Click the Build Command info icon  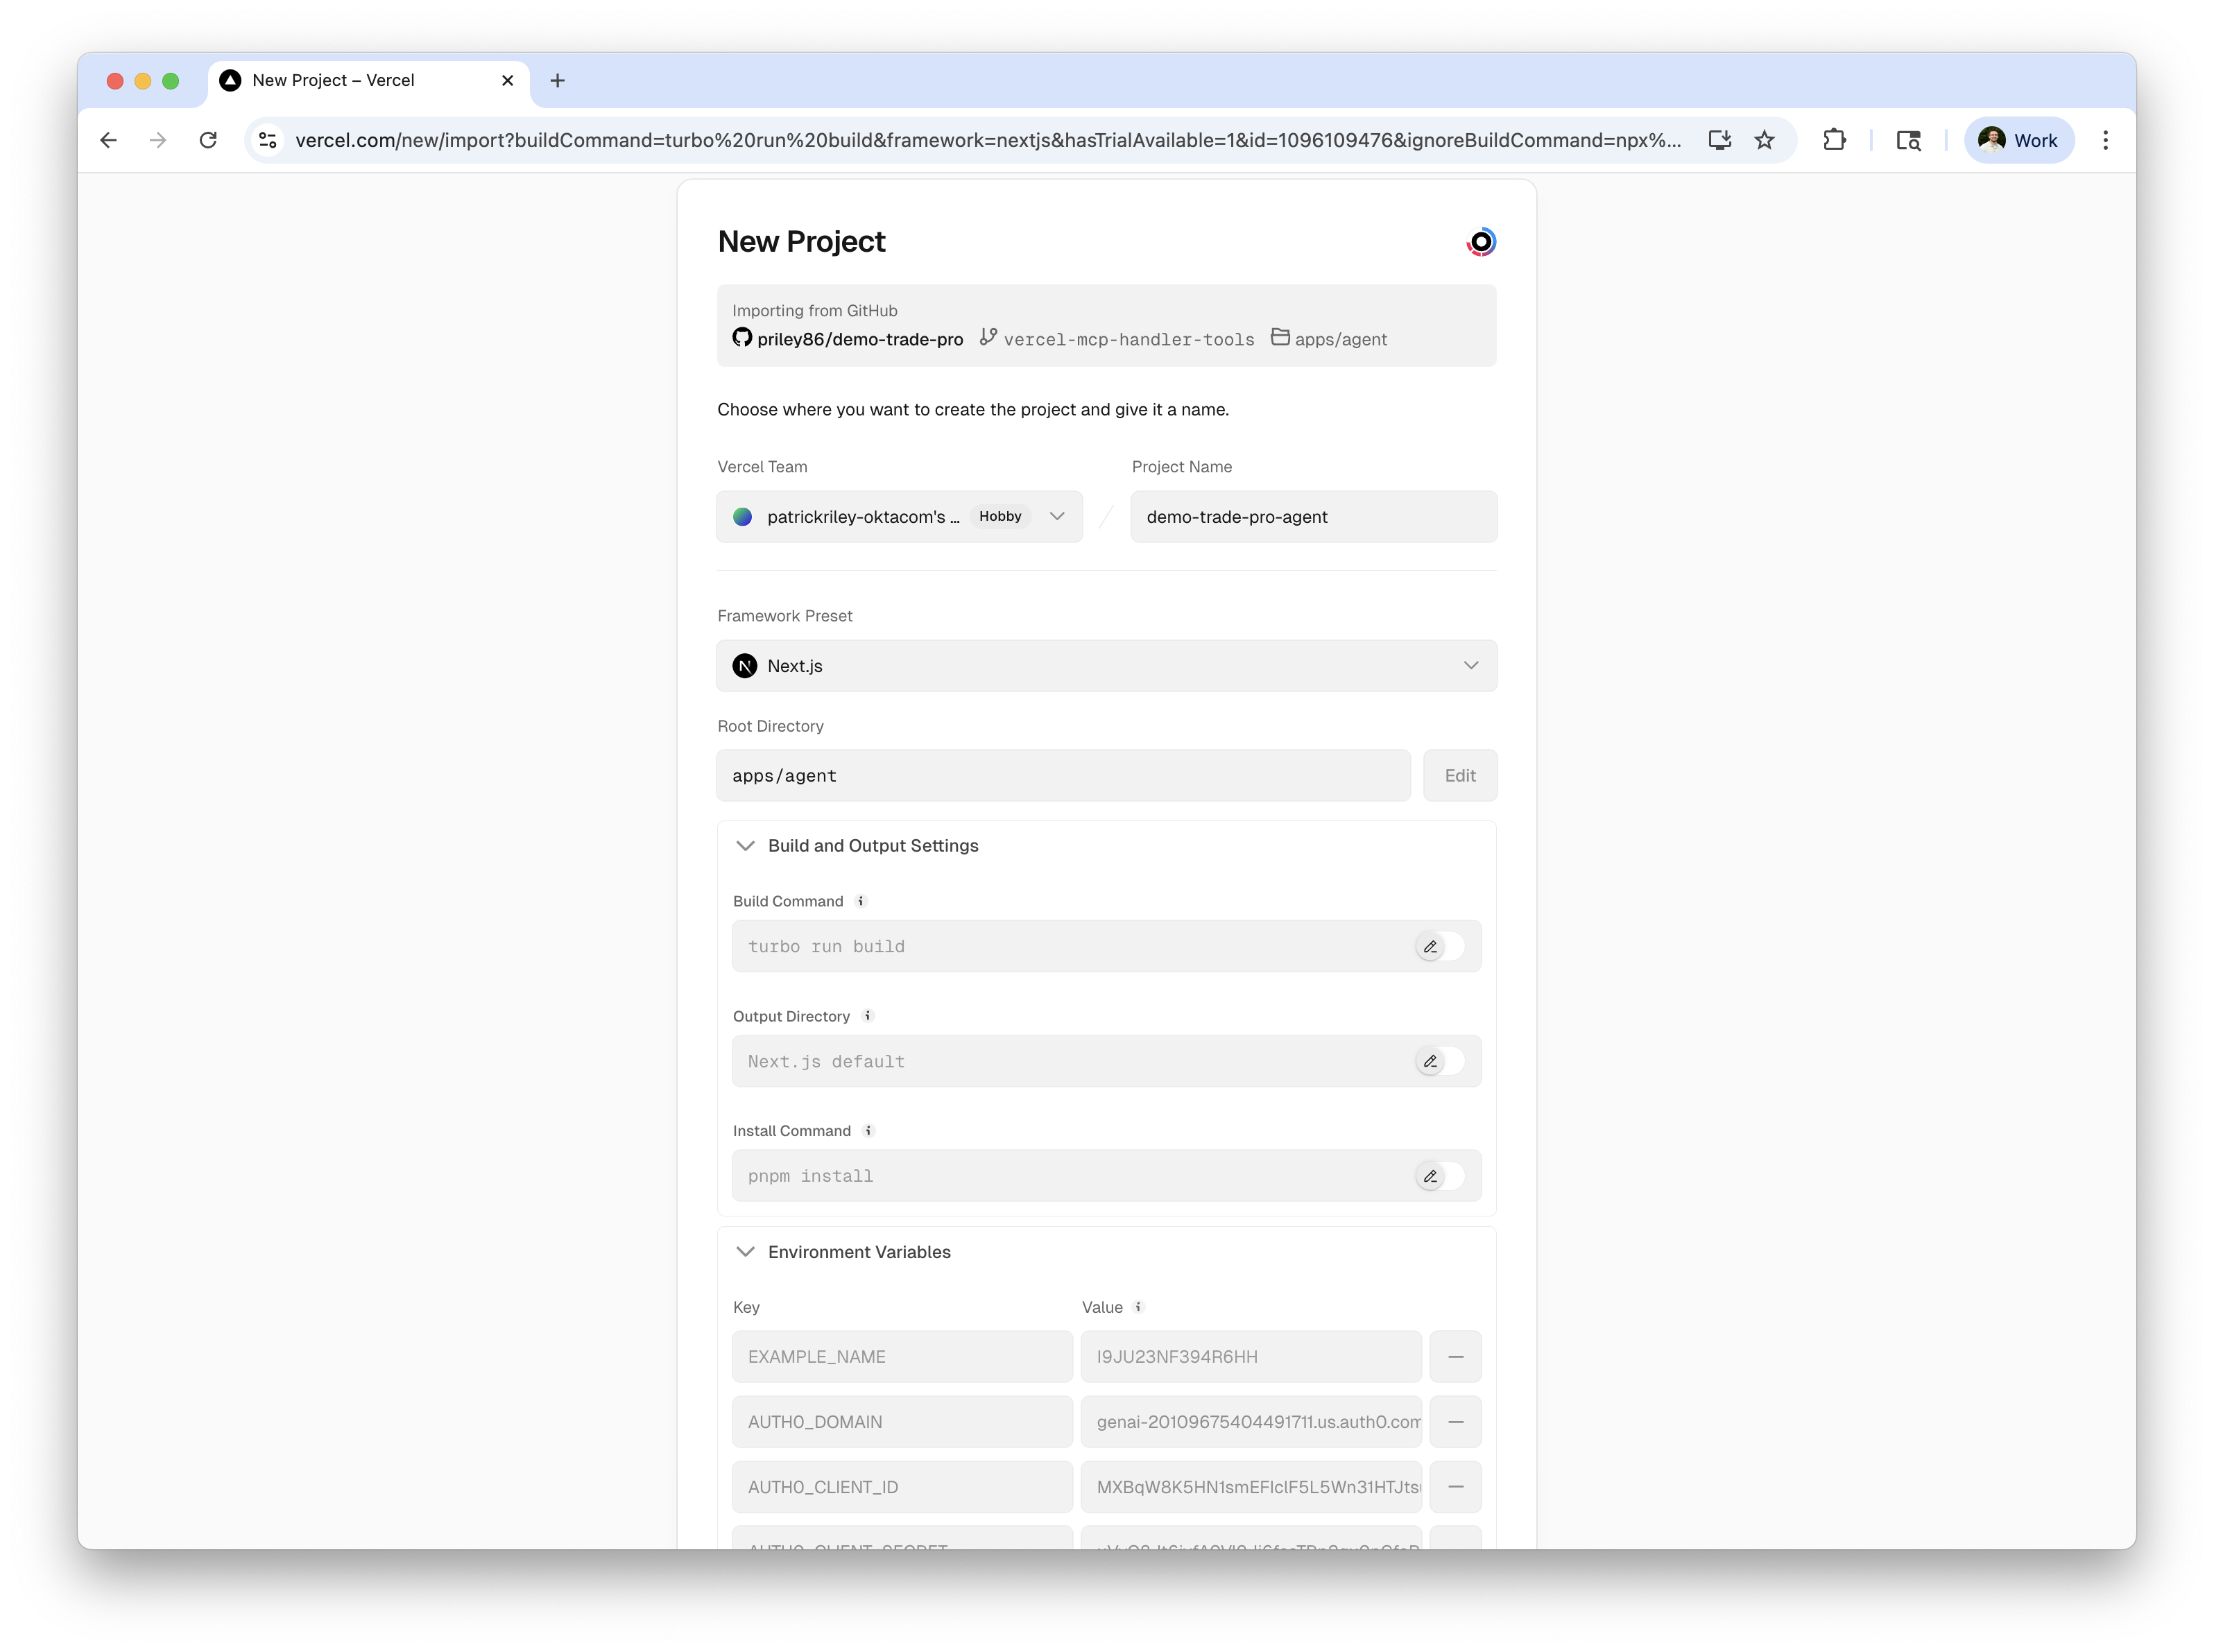coord(860,901)
